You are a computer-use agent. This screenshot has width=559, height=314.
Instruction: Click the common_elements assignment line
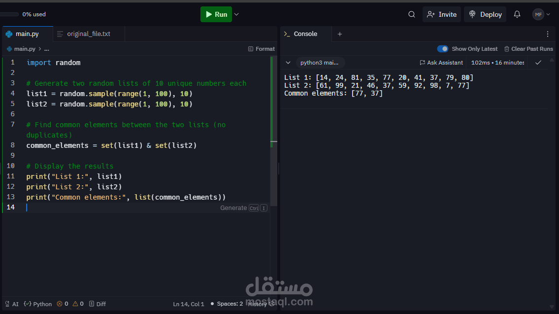point(112,145)
